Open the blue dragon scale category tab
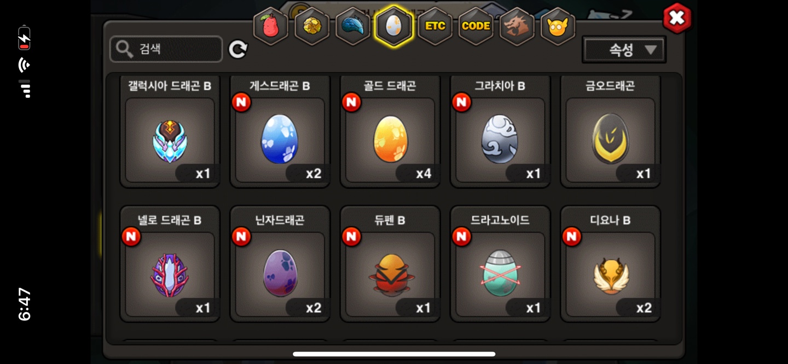The width and height of the screenshot is (788, 364). [353, 26]
